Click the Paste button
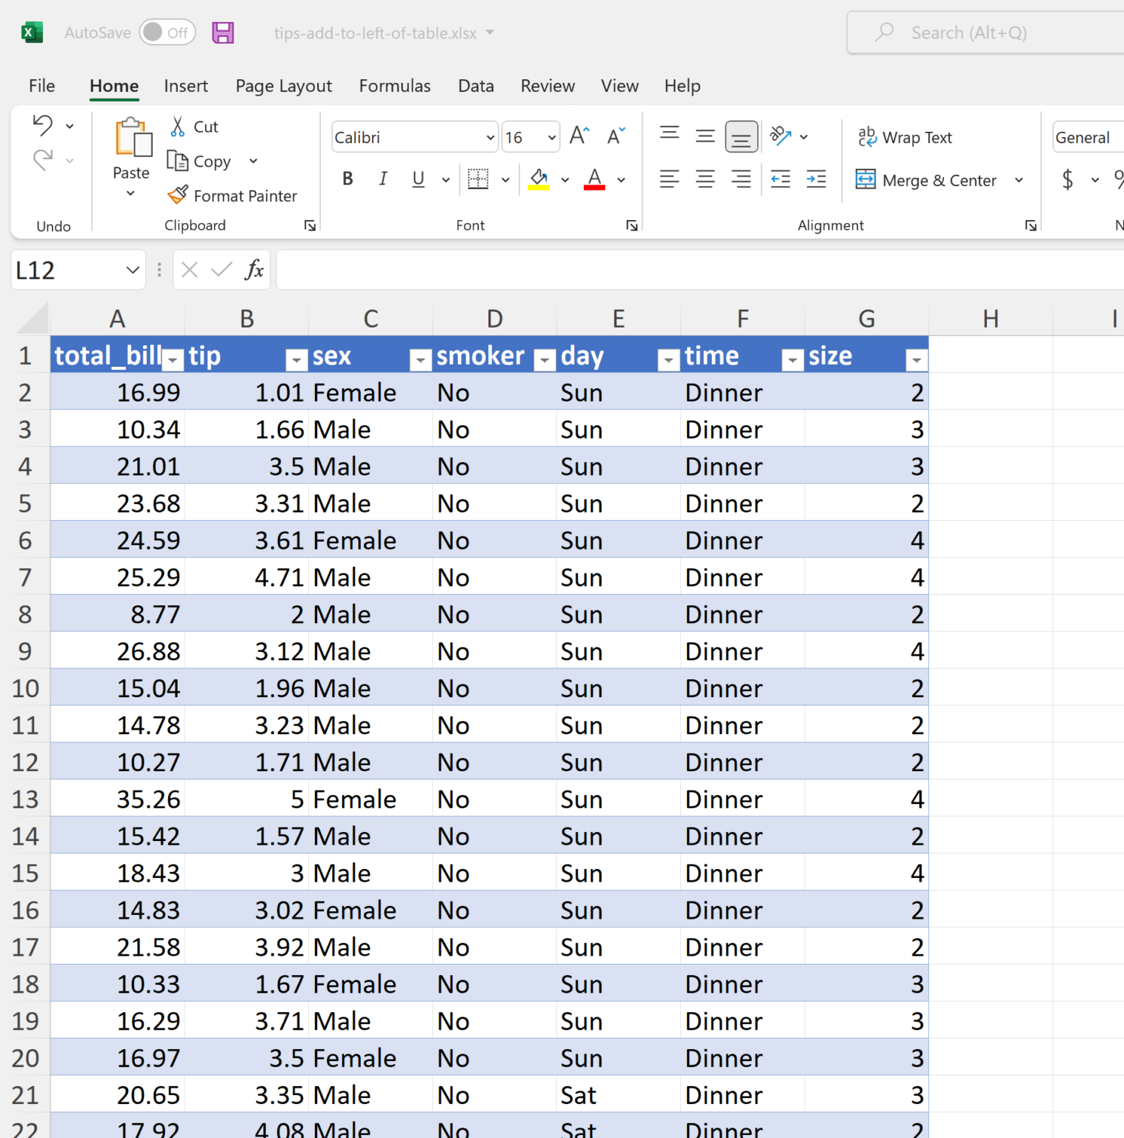The image size is (1124, 1138). pyautogui.click(x=132, y=141)
